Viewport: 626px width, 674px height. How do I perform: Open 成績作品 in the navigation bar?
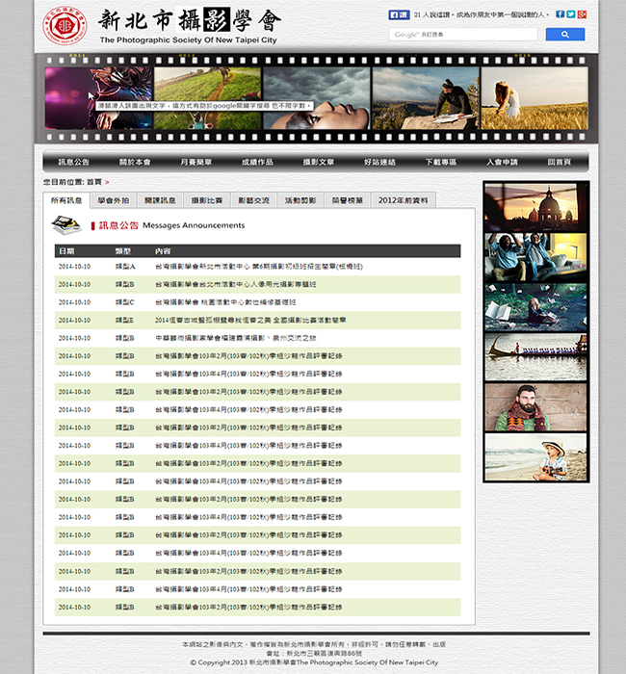pos(257,162)
